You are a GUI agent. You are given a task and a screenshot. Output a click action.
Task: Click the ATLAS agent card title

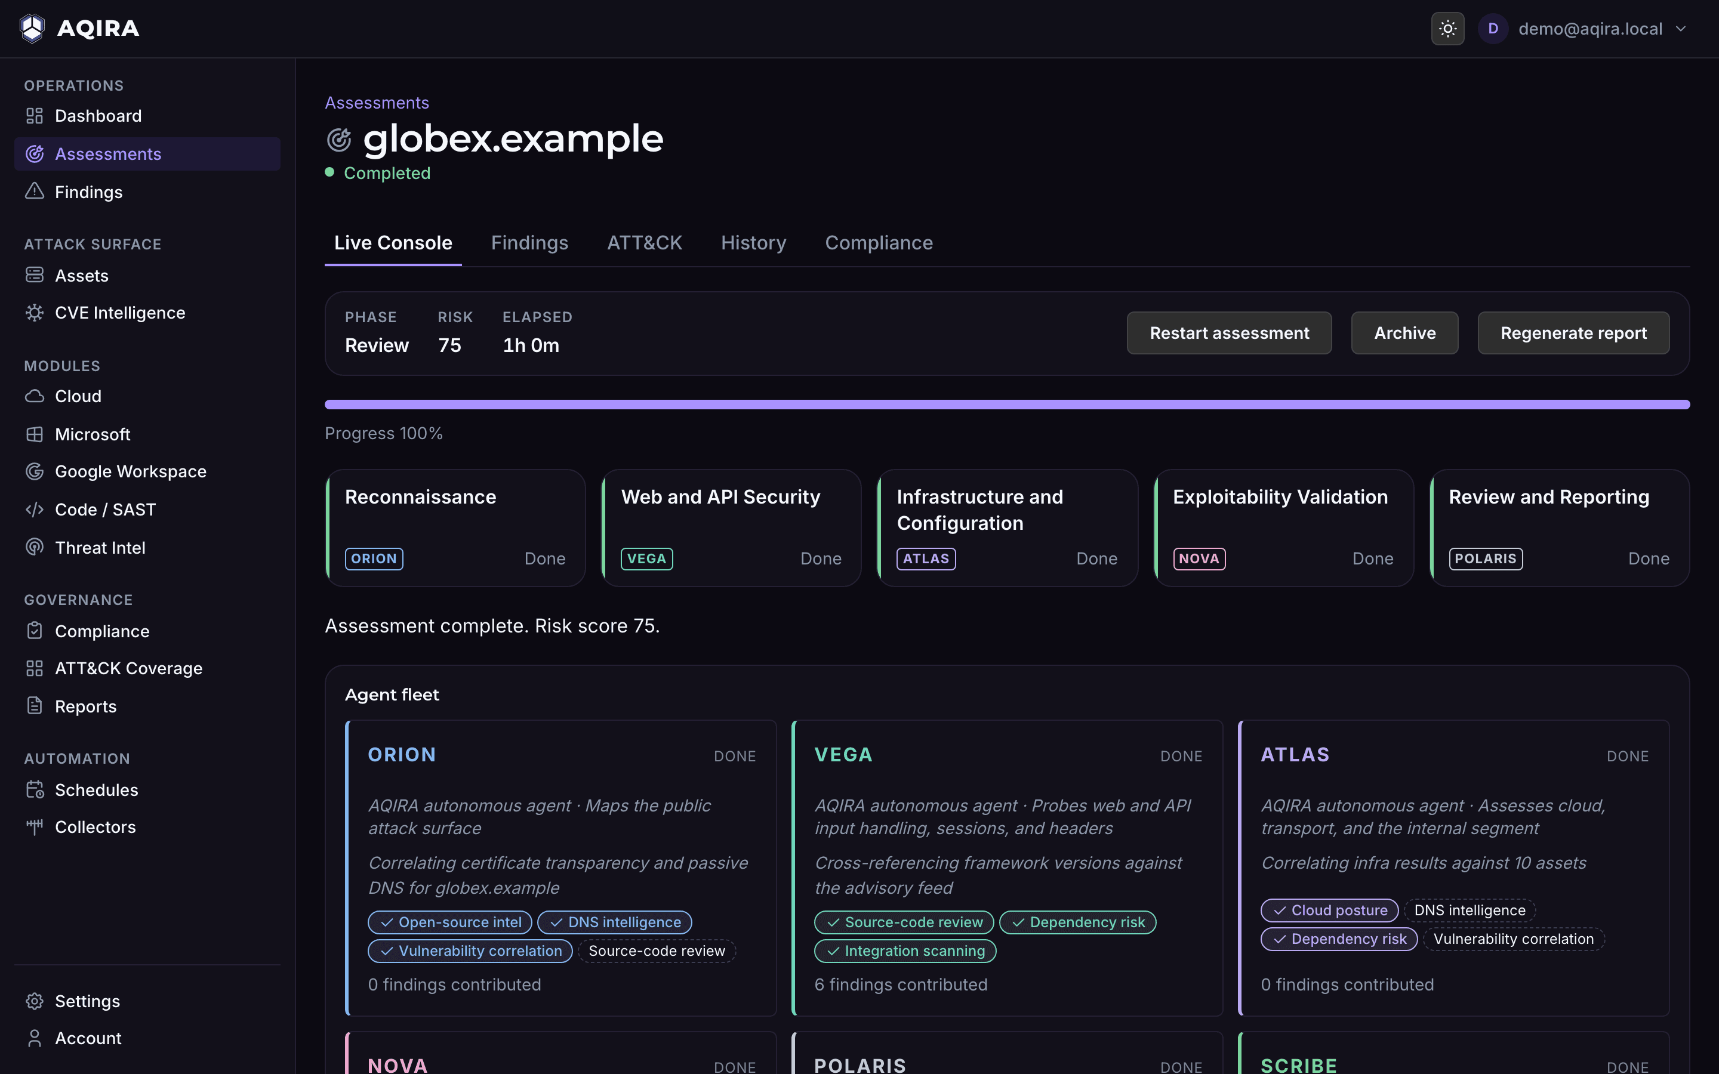[x=1295, y=754]
